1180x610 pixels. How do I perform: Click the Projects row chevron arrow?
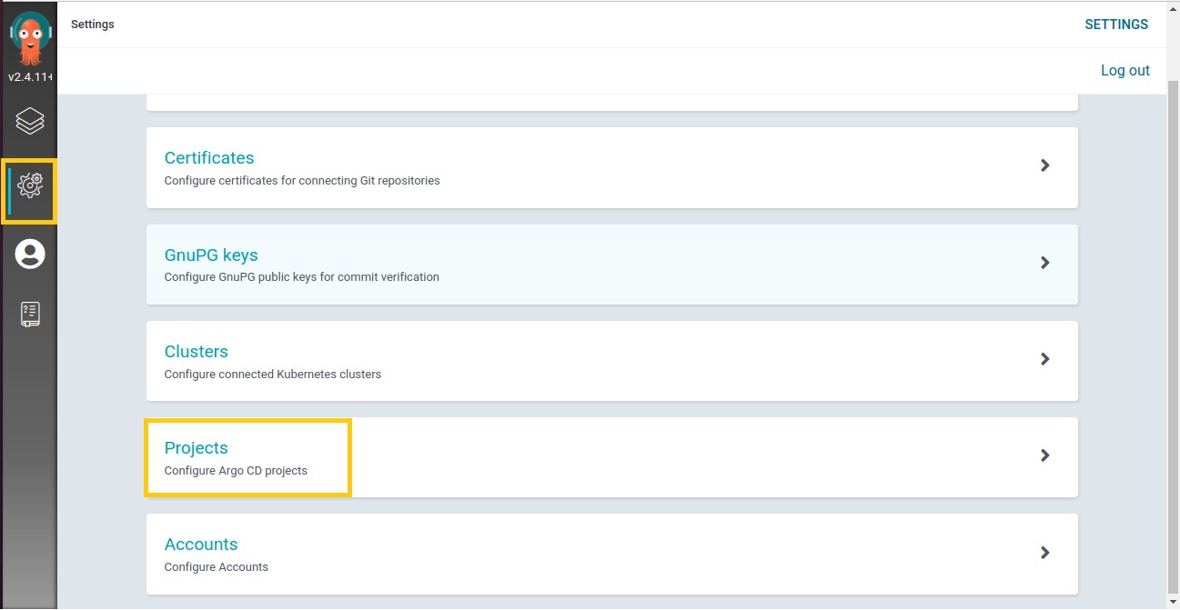point(1044,455)
